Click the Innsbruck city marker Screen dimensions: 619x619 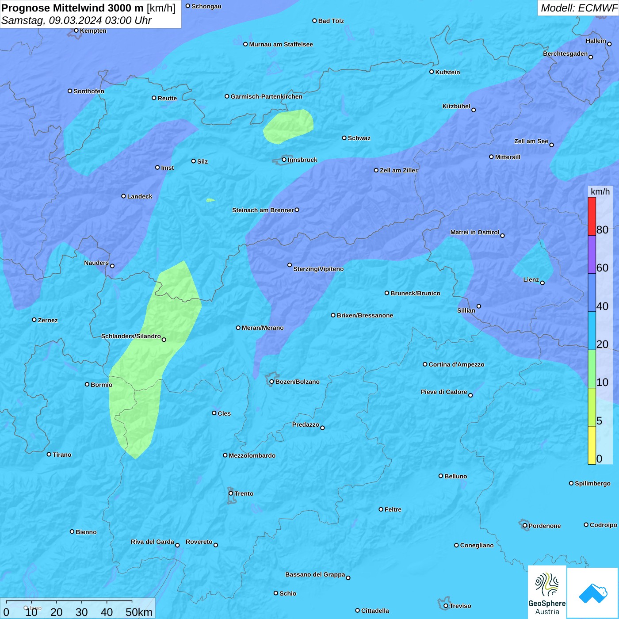click(284, 160)
